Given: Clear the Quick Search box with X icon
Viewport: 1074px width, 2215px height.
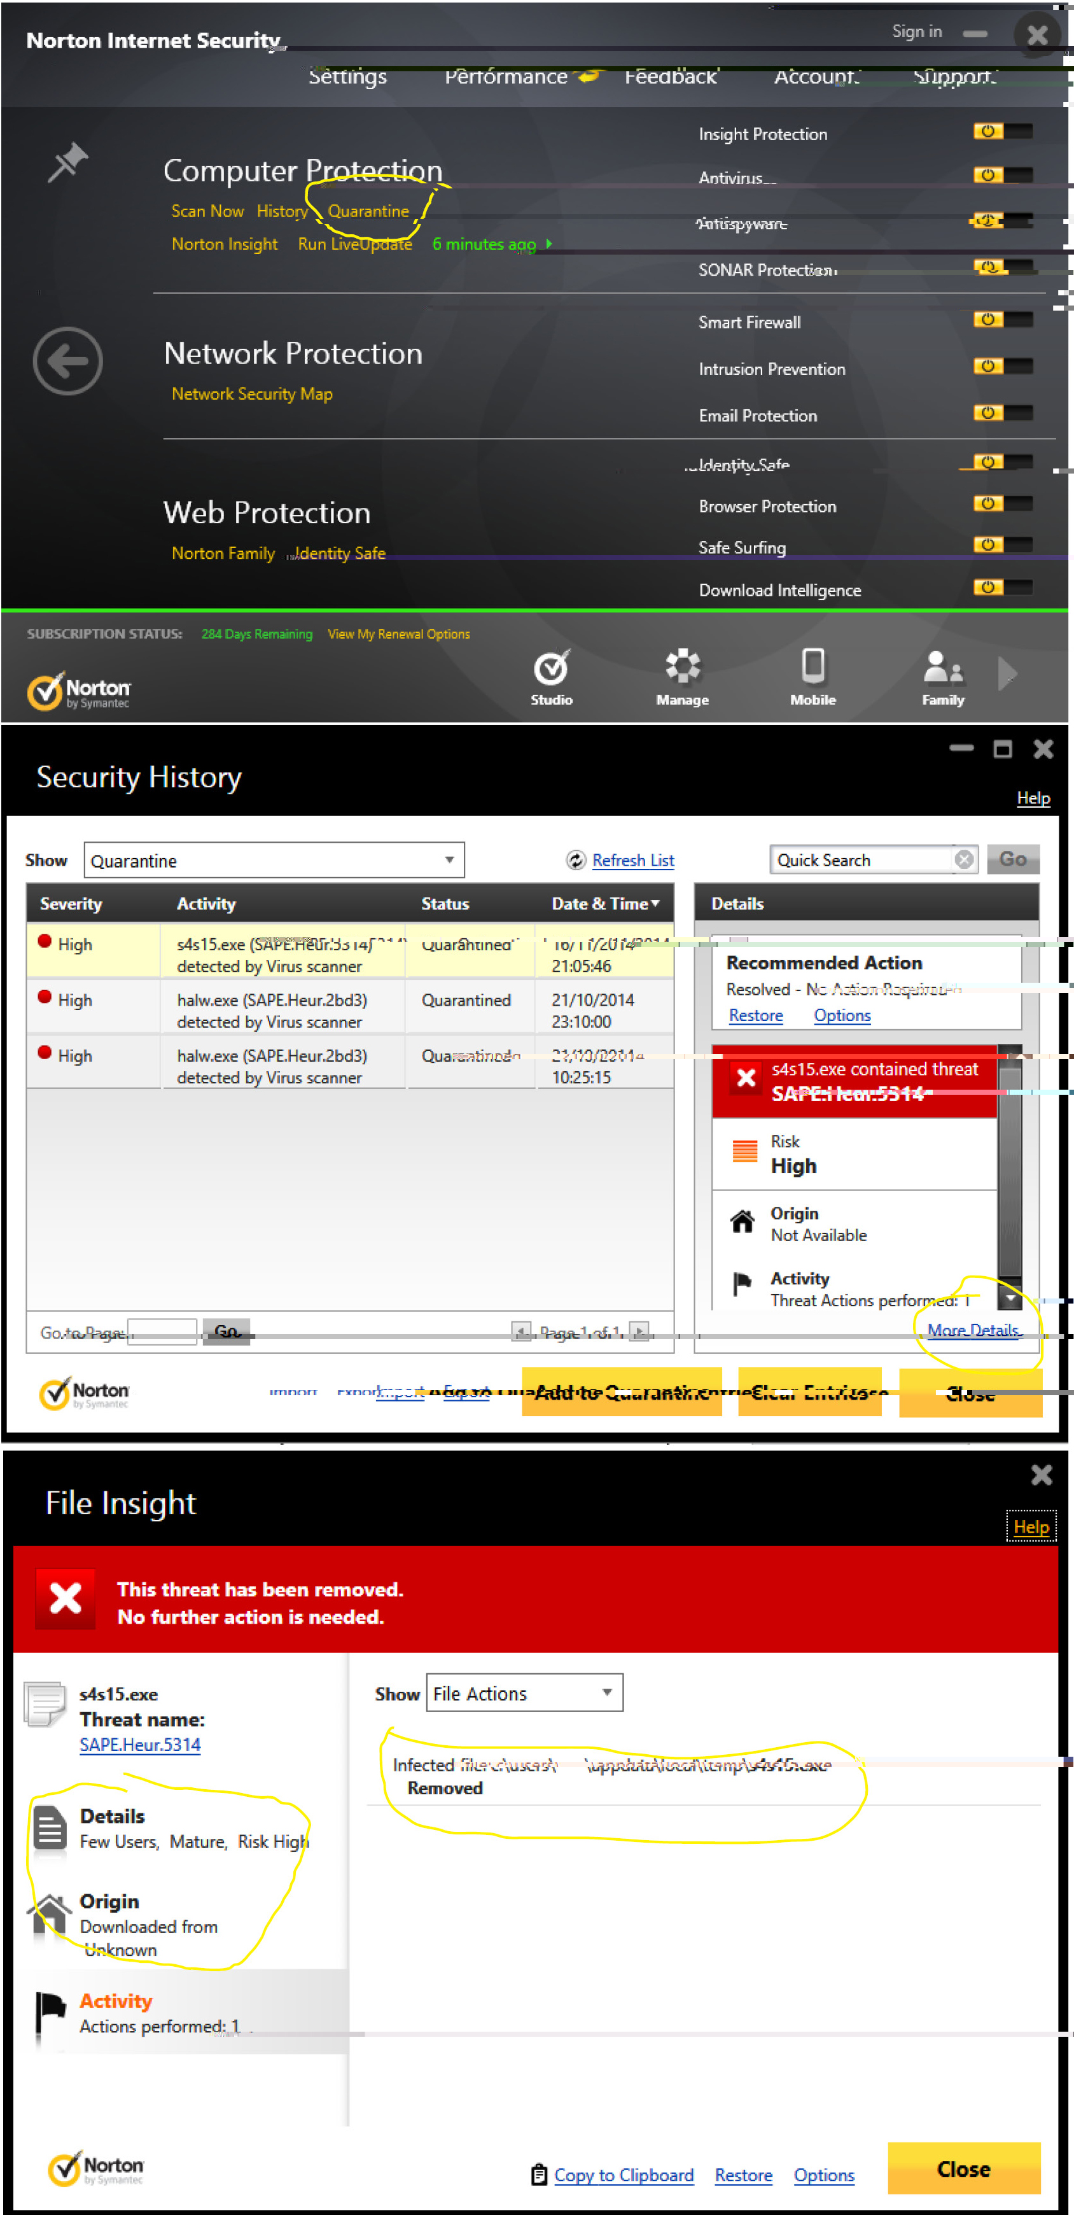Looking at the screenshot, I should [964, 859].
